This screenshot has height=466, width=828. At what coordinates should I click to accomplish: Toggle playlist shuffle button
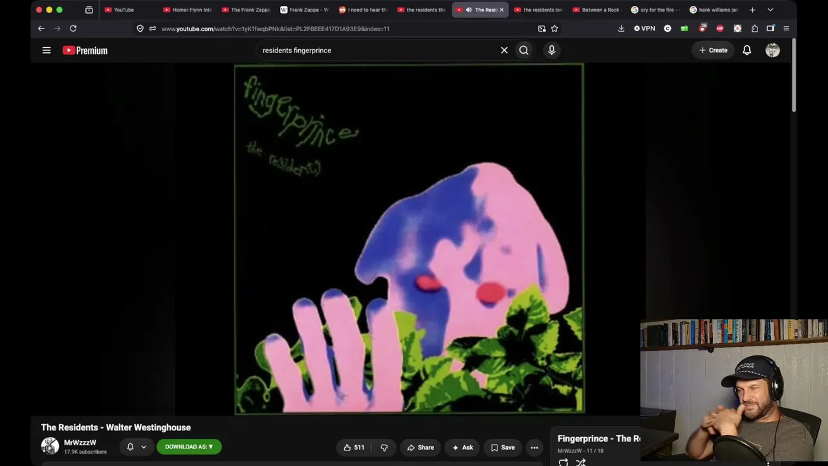pos(581,462)
